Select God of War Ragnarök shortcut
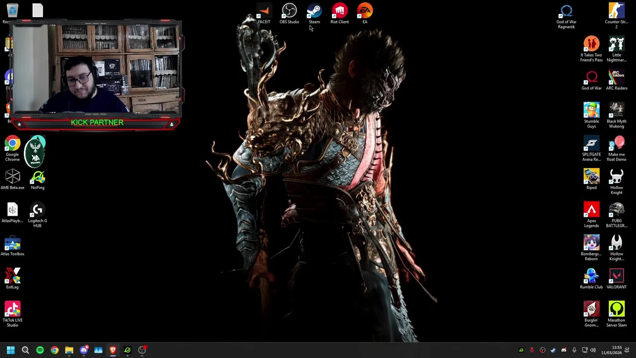 tap(566, 16)
